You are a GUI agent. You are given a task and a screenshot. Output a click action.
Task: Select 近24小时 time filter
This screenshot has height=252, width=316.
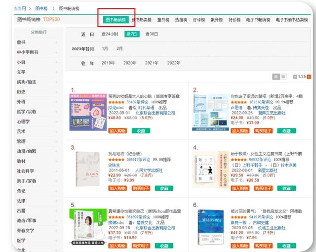pos(110,34)
